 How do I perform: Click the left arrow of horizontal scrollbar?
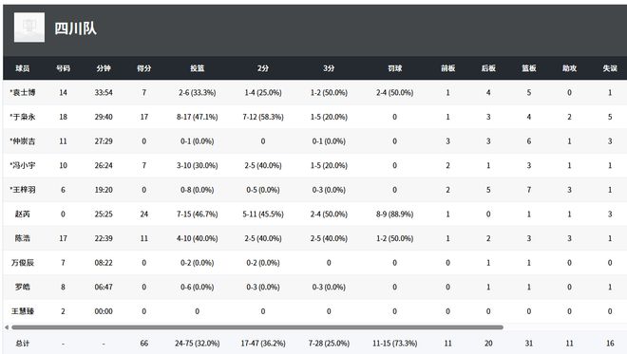pyautogui.click(x=7, y=327)
